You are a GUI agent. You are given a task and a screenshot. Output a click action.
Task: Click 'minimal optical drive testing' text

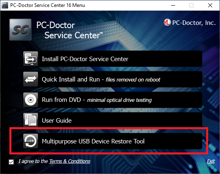click(119, 100)
